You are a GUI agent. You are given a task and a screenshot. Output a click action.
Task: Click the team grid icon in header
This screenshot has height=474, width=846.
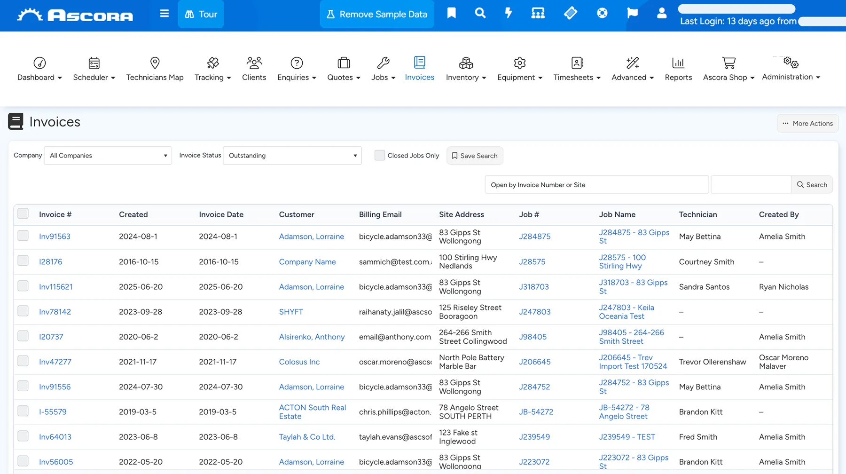click(x=538, y=13)
